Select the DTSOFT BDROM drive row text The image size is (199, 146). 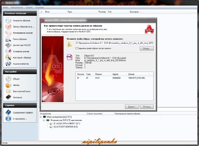coord(66,127)
